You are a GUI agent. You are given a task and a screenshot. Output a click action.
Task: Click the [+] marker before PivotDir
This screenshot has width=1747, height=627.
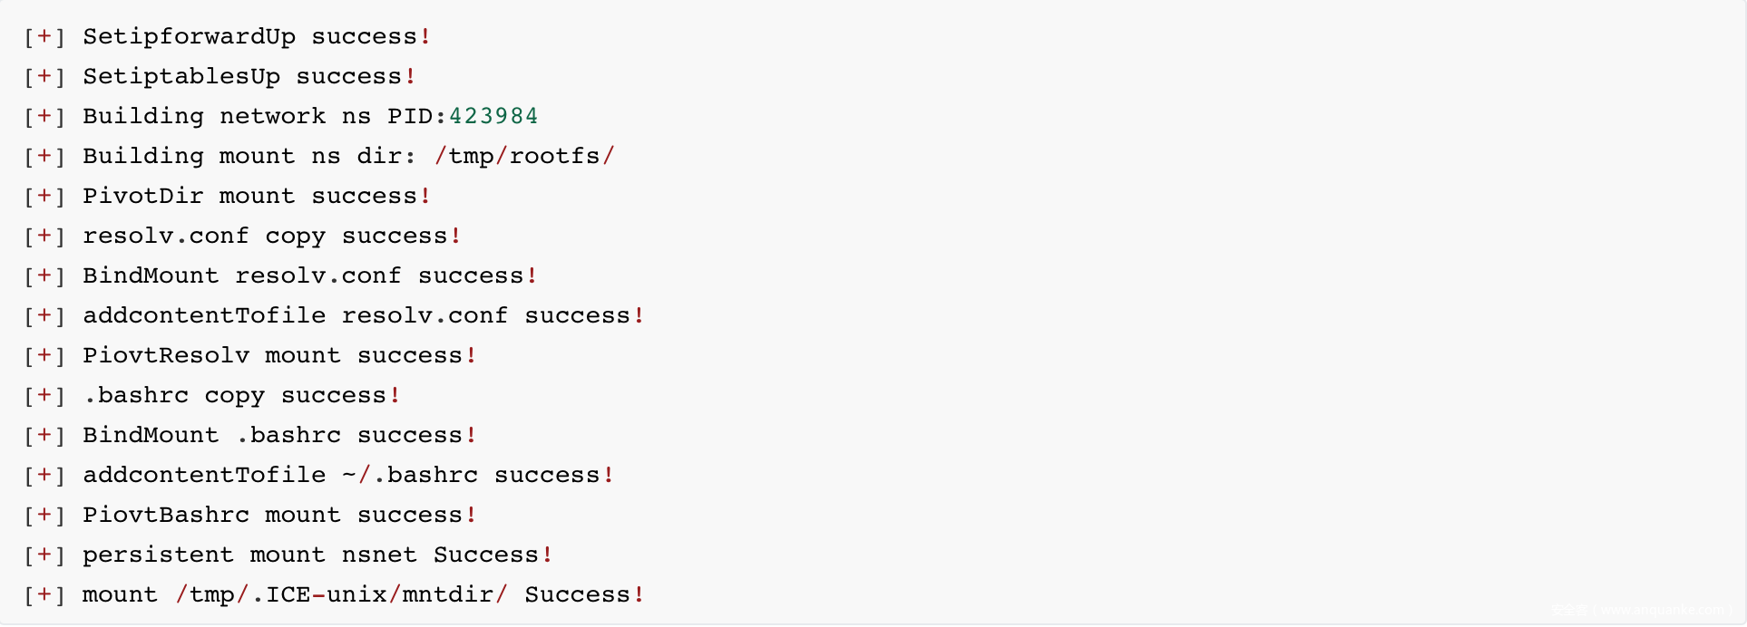(x=44, y=197)
